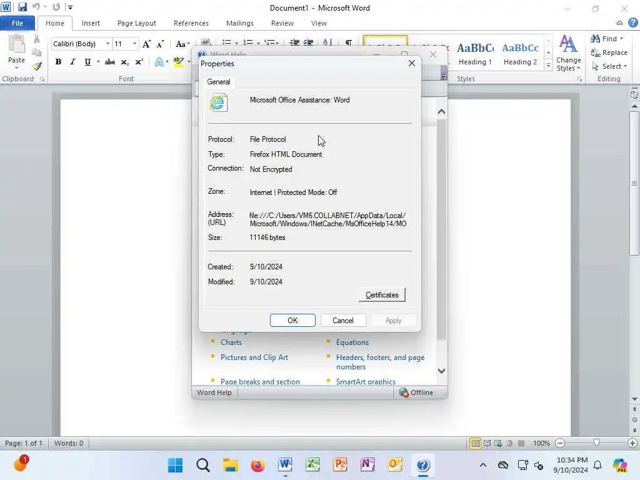Click the Redo icon in title bar

click(x=56, y=7)
